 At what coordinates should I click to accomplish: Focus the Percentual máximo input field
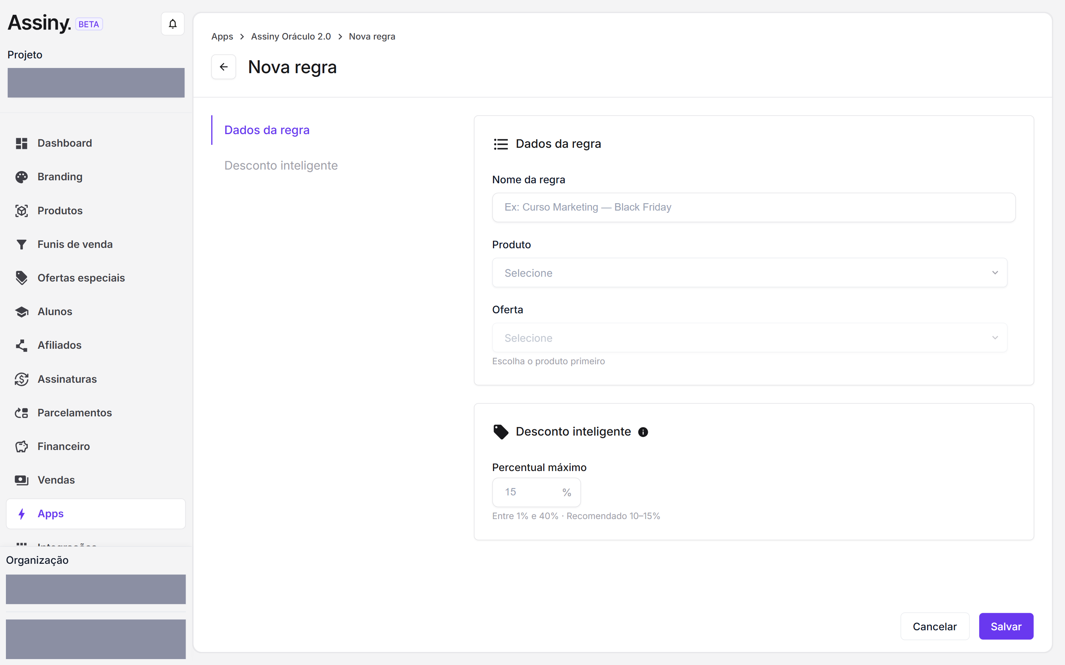(536, 492)
